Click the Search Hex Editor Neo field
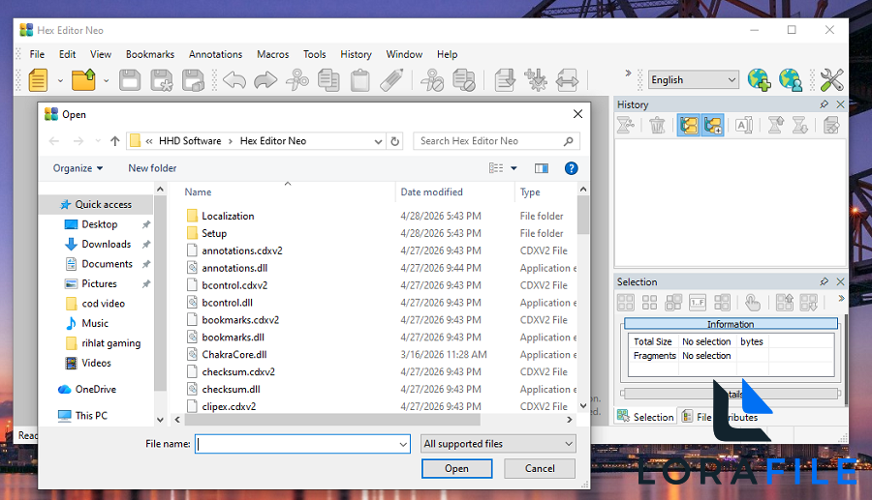This screenshot has height=500, width=872. [x=496, y=141]
